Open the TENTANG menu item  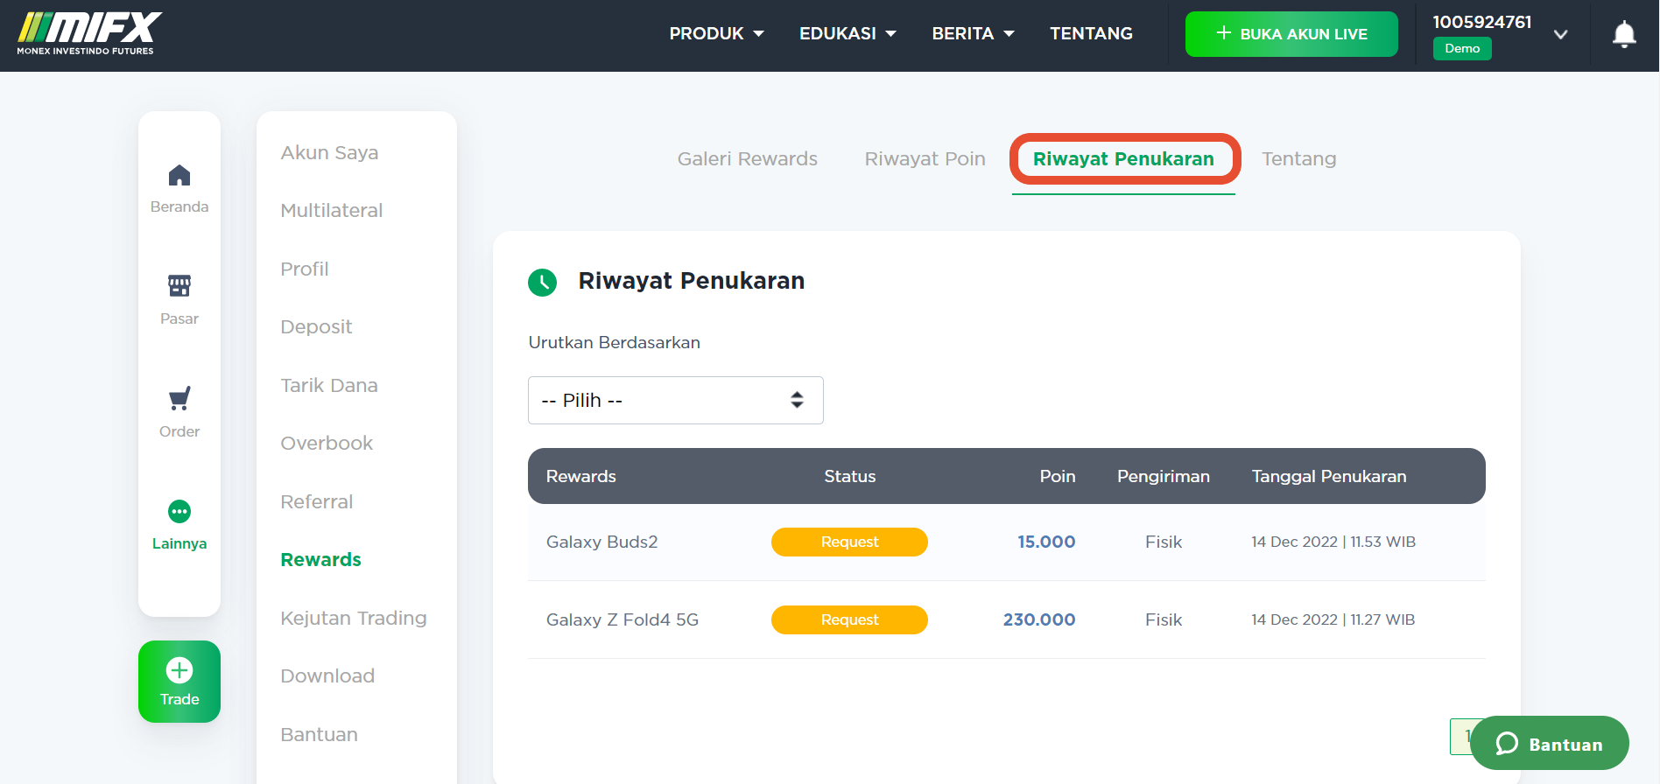pos(1091,33)
